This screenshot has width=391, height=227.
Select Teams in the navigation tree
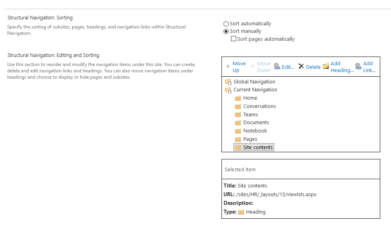coord(250,115)
